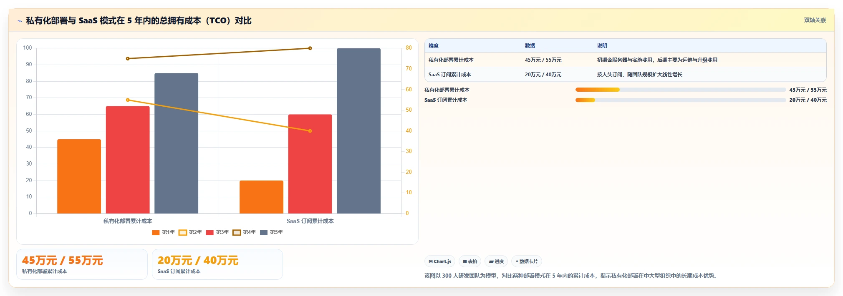Click progress value 45万元 / 55万元 at bar end
Screen dimensions: 843x296
coord(808,90)
